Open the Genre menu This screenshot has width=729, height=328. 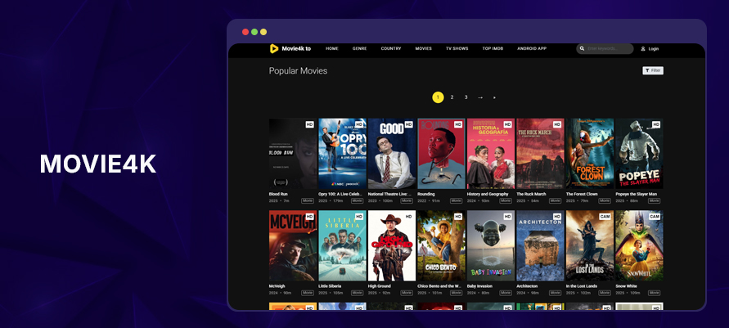coord(359,49)
